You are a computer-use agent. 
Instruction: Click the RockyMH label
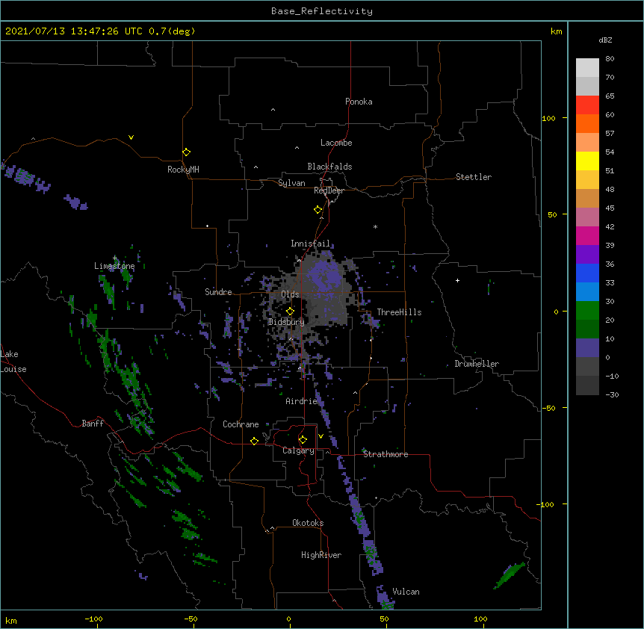click(183, 170)
